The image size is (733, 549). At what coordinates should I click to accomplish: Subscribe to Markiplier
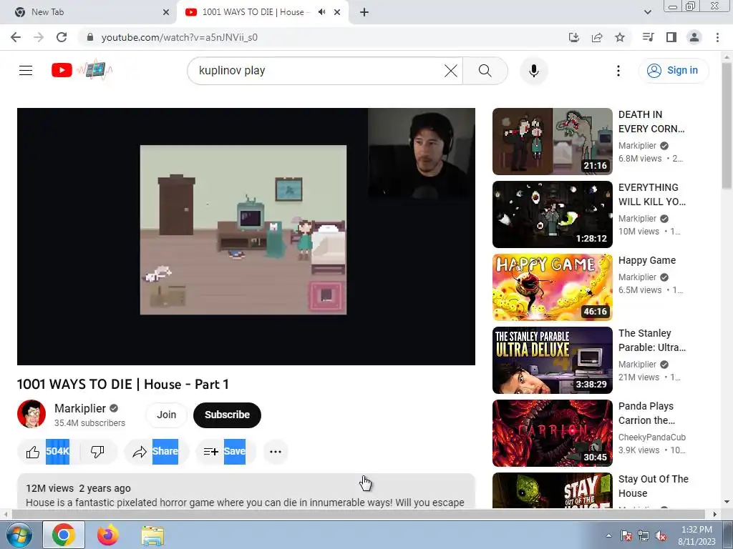click(x=227, y=415)
